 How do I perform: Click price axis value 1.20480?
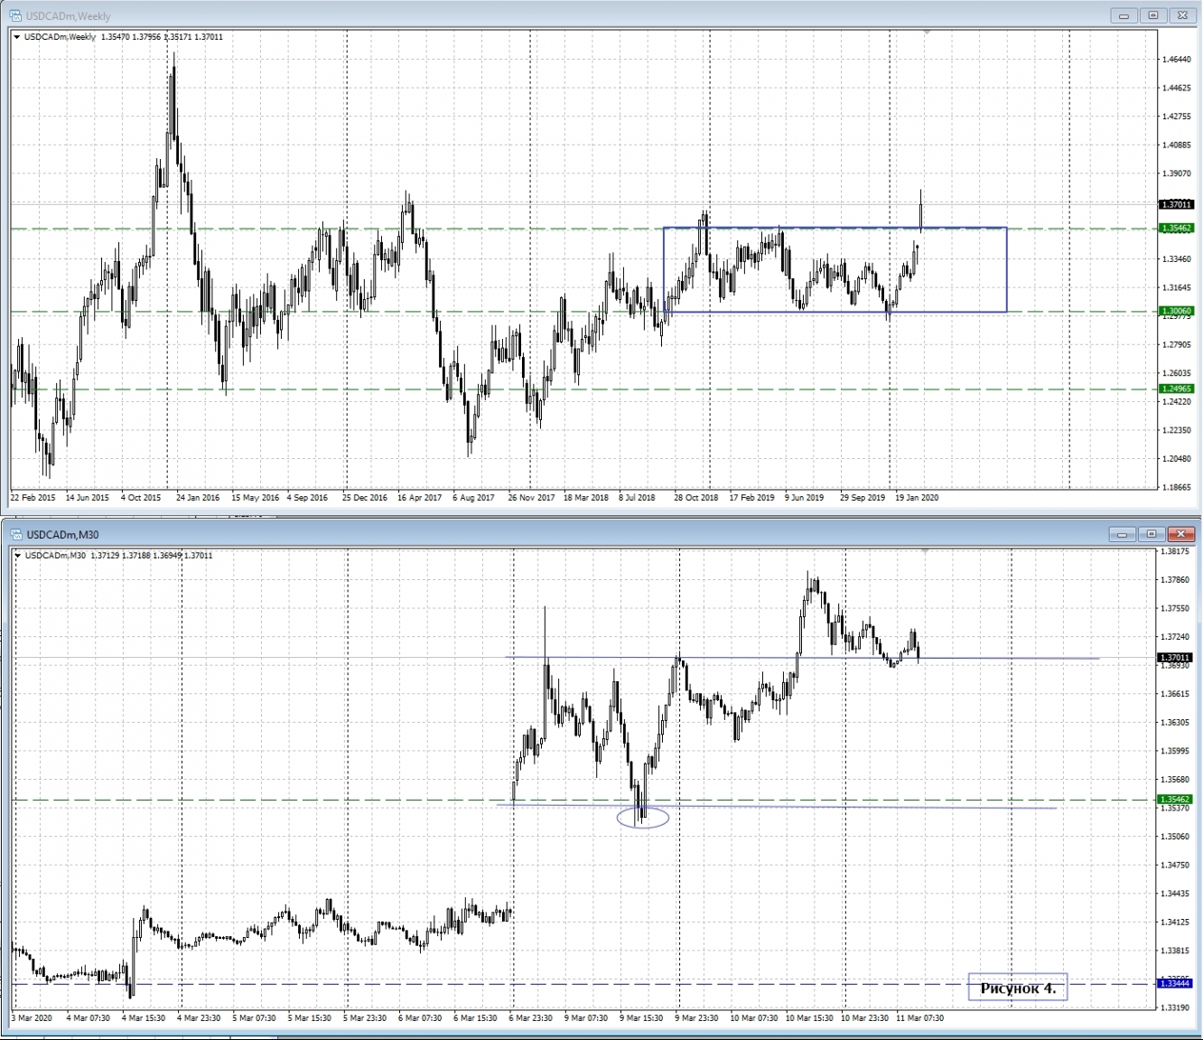(1176, 459)
